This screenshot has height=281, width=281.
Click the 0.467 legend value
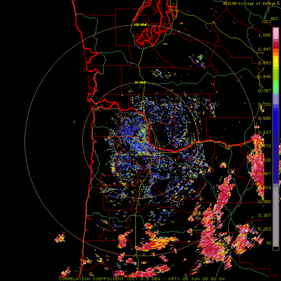tap(264, 174)
